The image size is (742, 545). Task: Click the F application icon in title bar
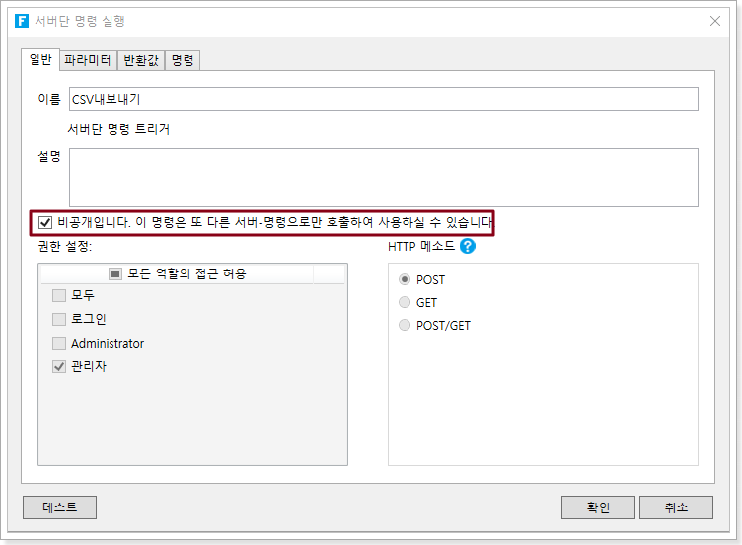[x=22, y=21]
